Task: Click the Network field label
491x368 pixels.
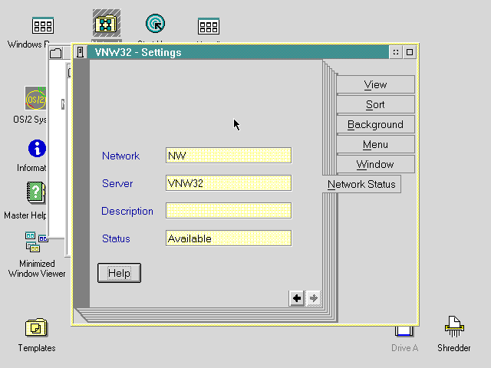Action: click(121, 156)
